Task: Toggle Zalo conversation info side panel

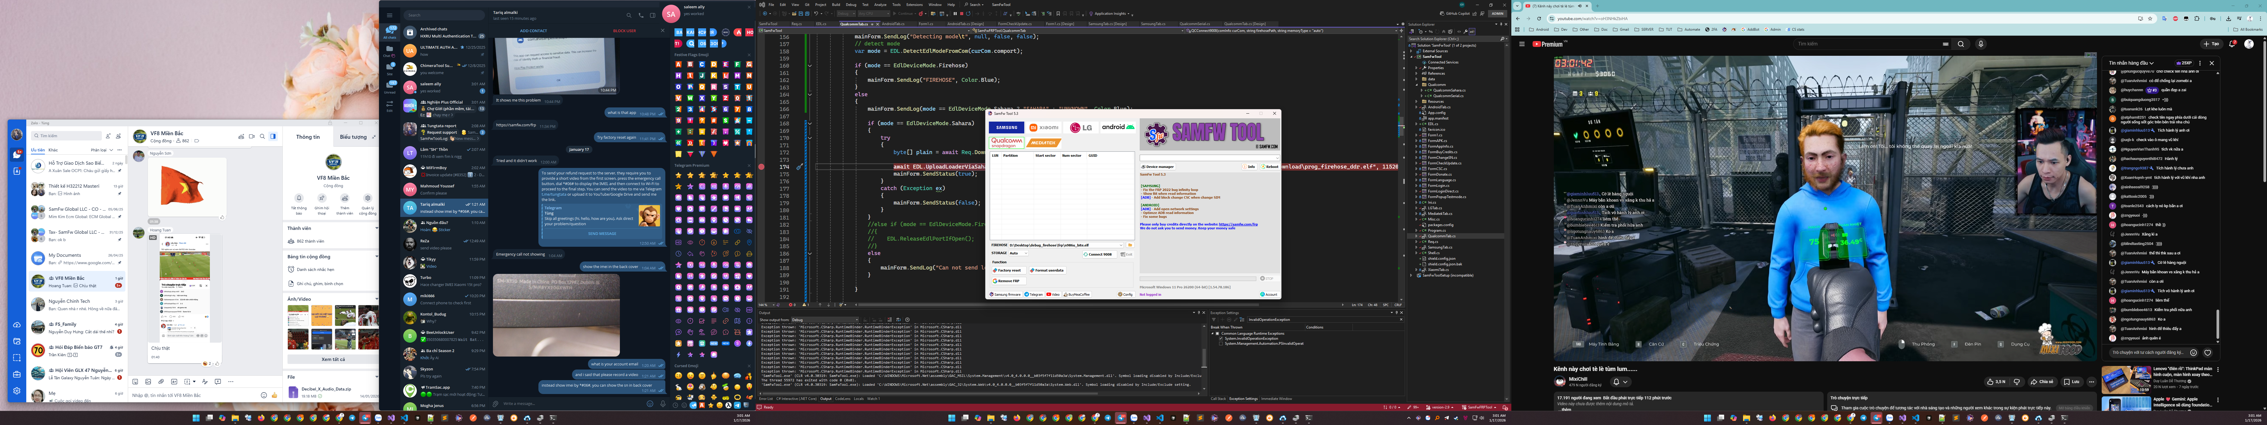Action: (x=273, y=136)
